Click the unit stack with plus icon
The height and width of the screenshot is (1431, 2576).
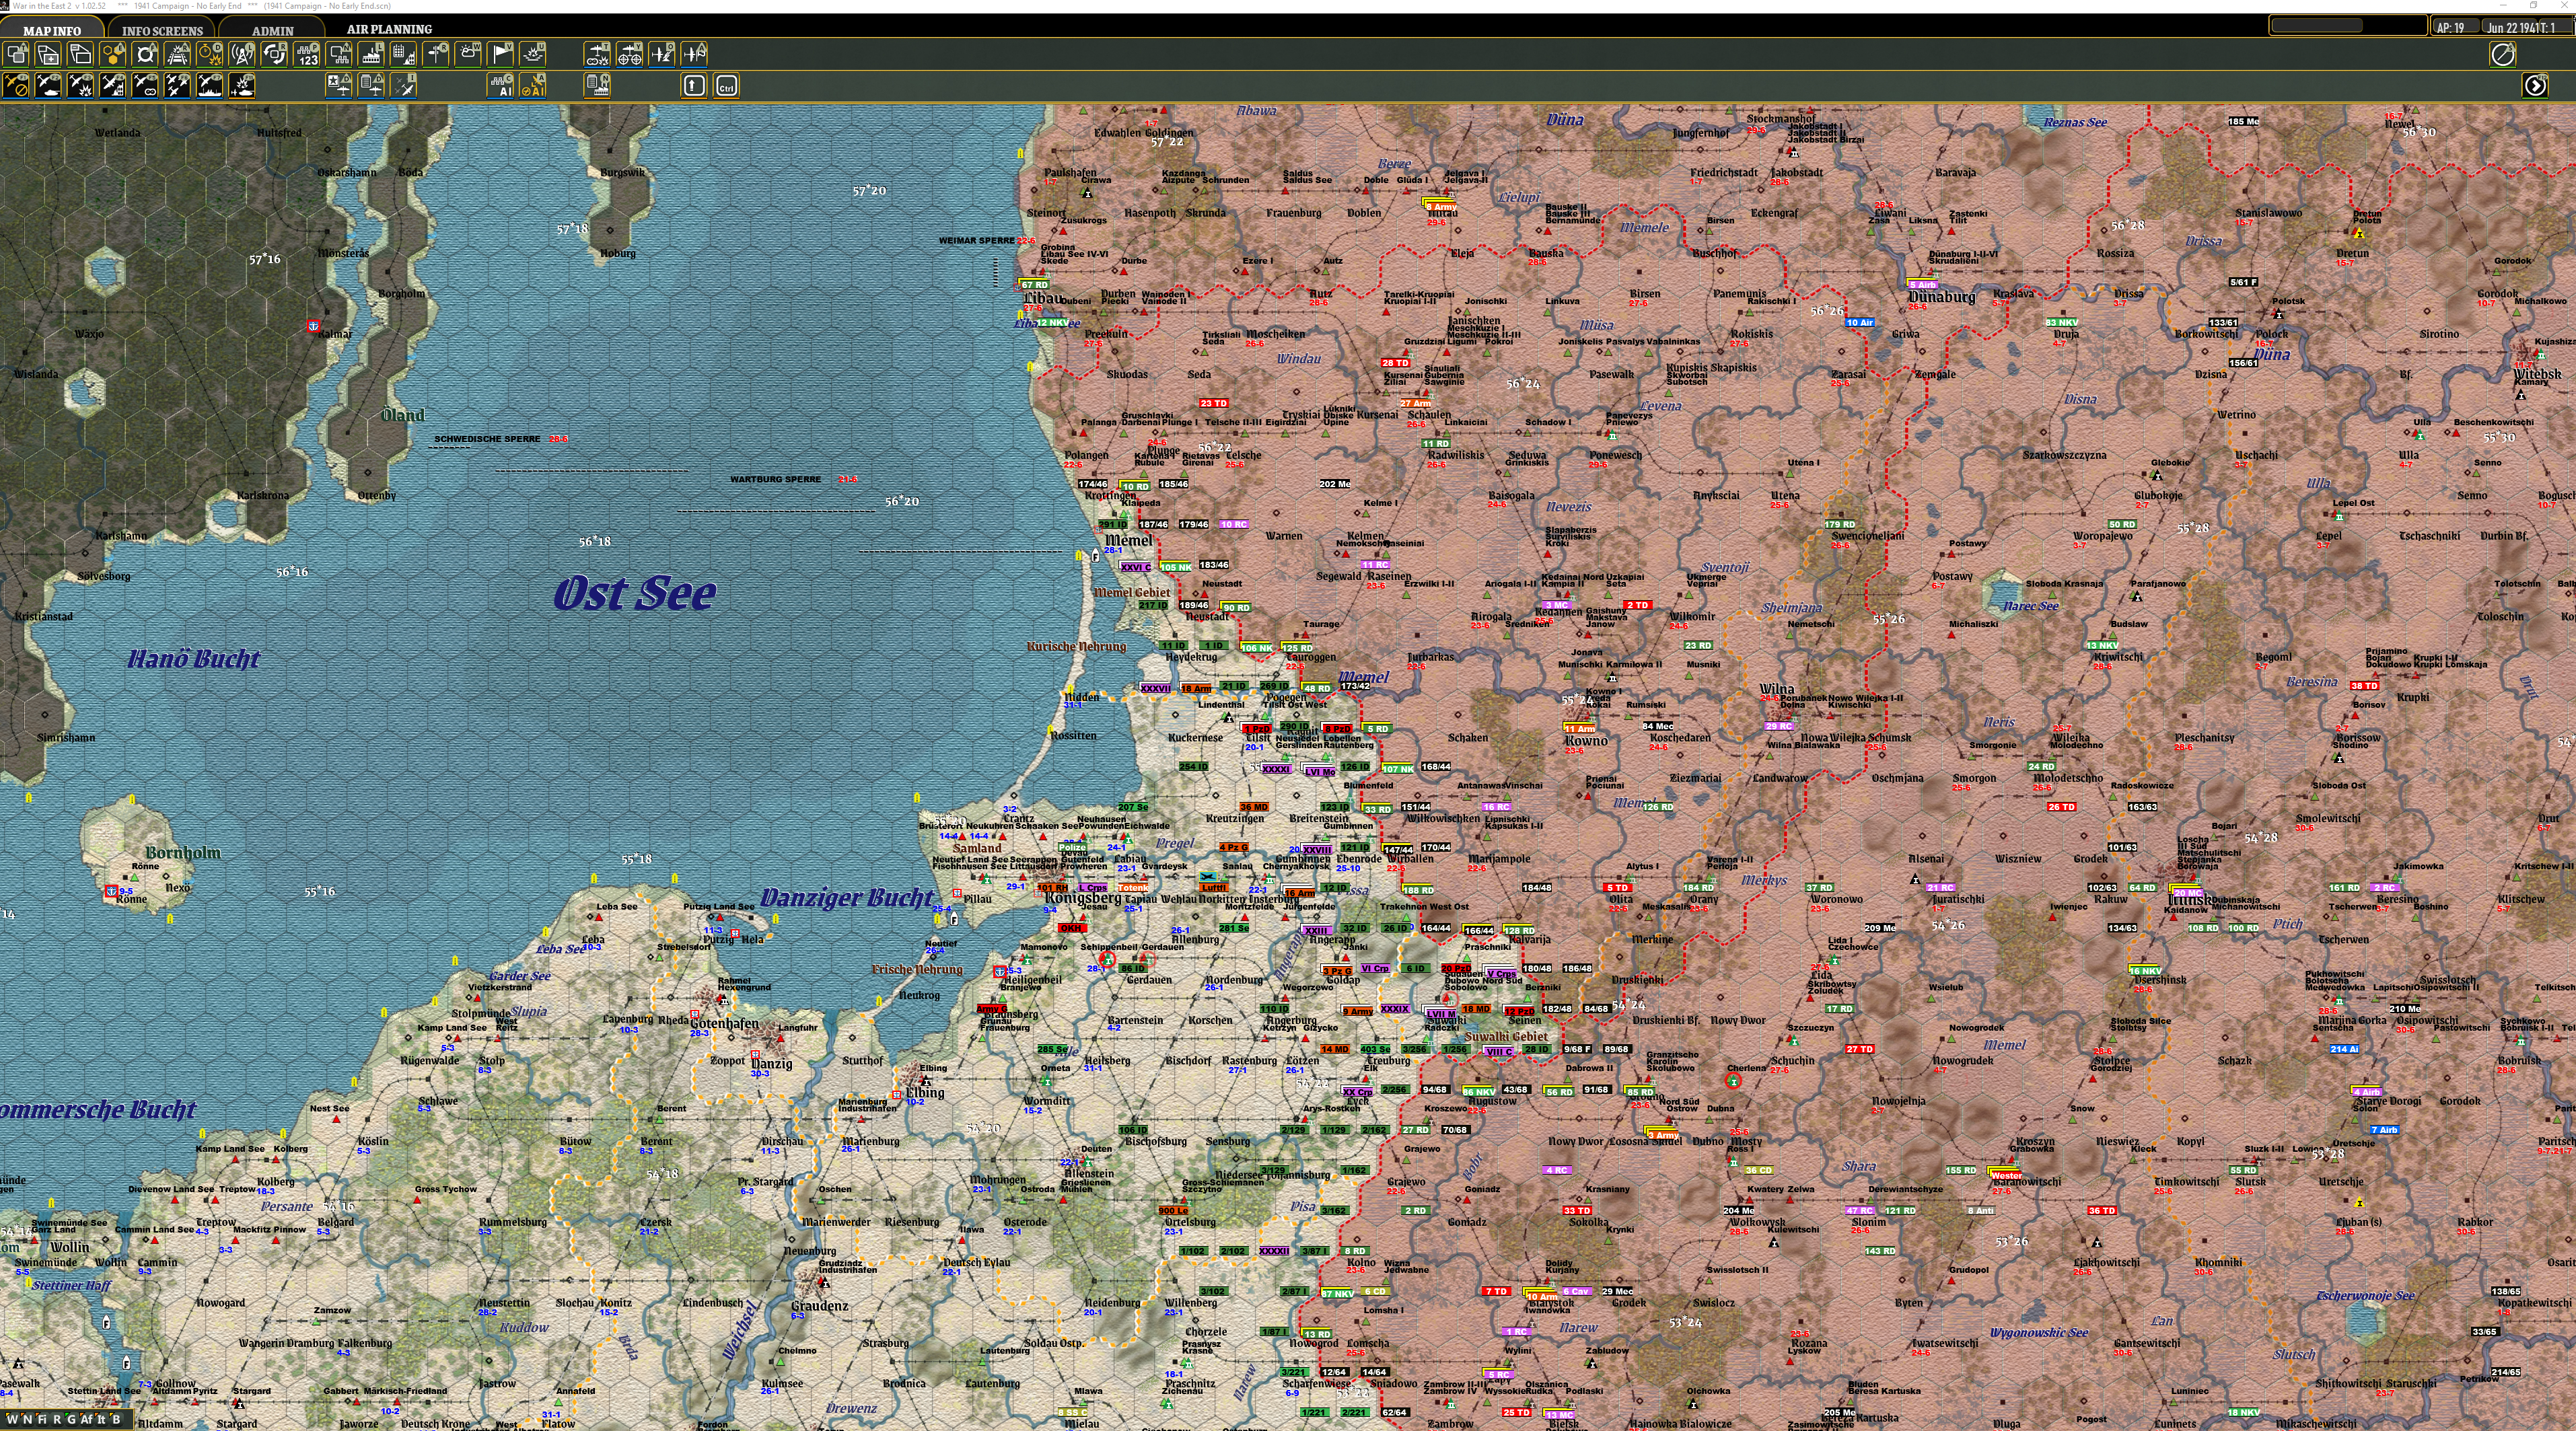(x=49, y=54)
